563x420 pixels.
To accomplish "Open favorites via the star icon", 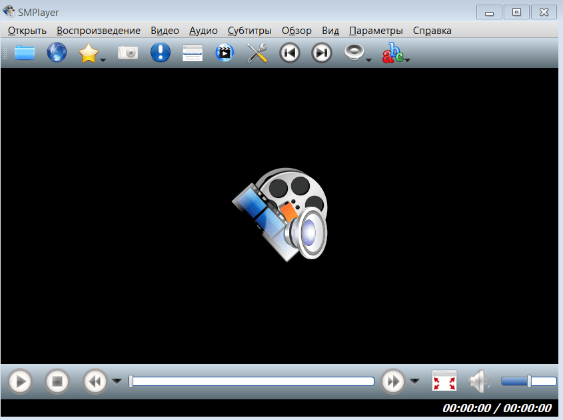I will pos(88,53).
